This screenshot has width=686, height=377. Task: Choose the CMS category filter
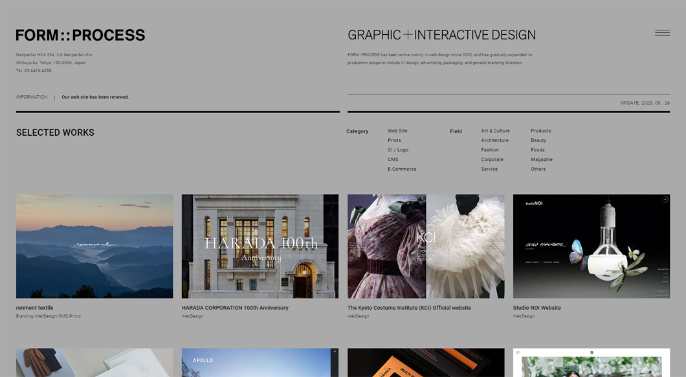pyautogui.click(x=393, y=160)
